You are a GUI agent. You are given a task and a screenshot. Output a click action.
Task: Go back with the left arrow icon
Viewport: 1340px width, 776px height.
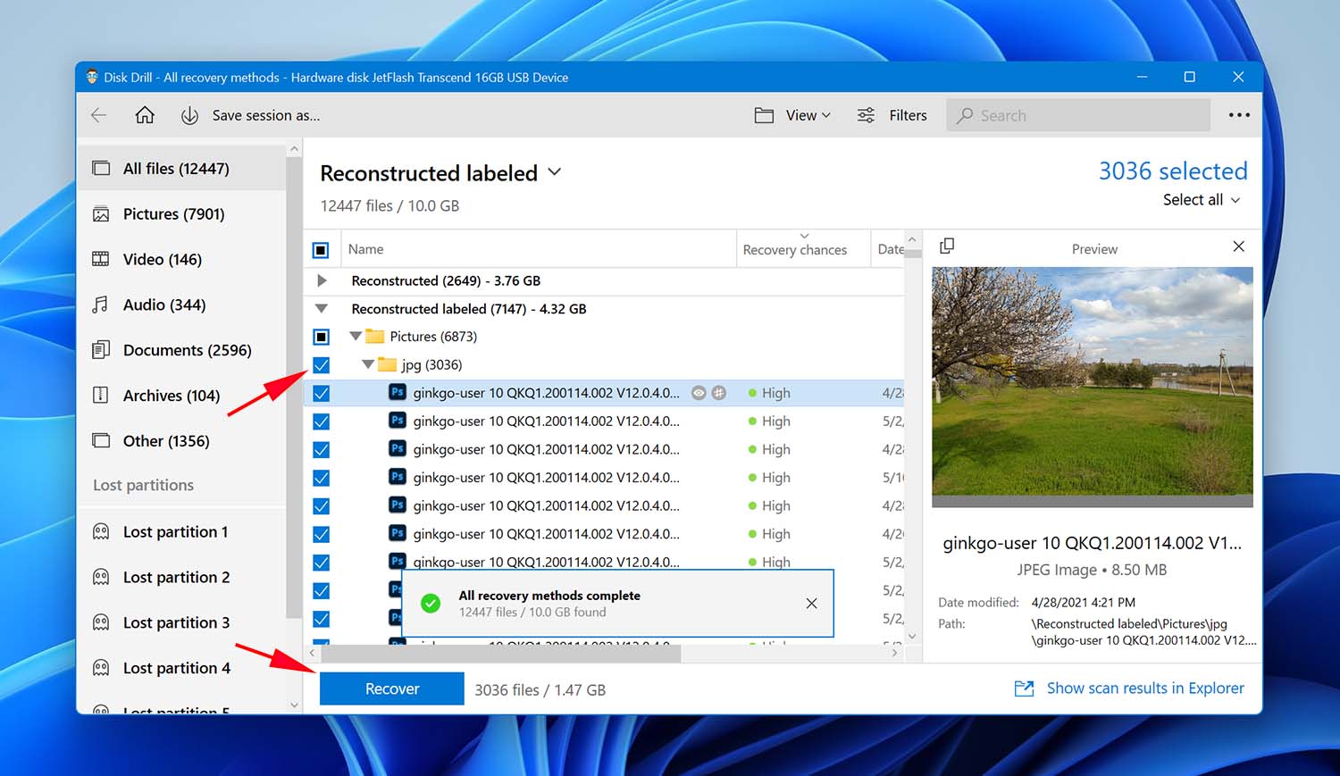pyautogui.click(x=99, y=115)
